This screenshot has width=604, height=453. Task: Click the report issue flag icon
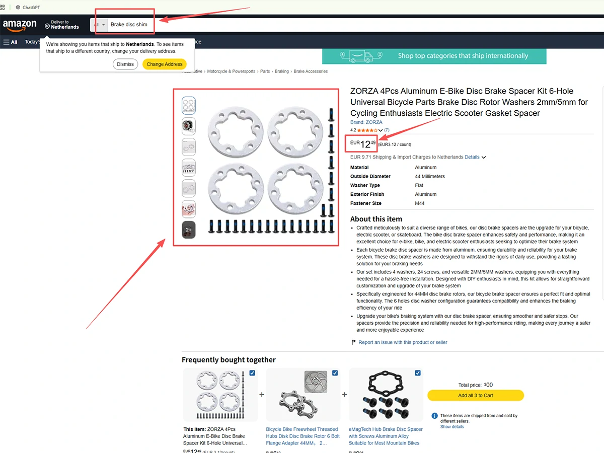point(353,342)
